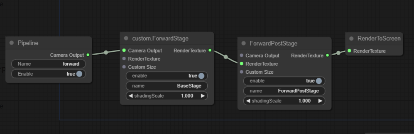The height and width of the screenshot is (134, 414).
Task: Select the Pipeline node title
Action: click(x=28, y=43)
